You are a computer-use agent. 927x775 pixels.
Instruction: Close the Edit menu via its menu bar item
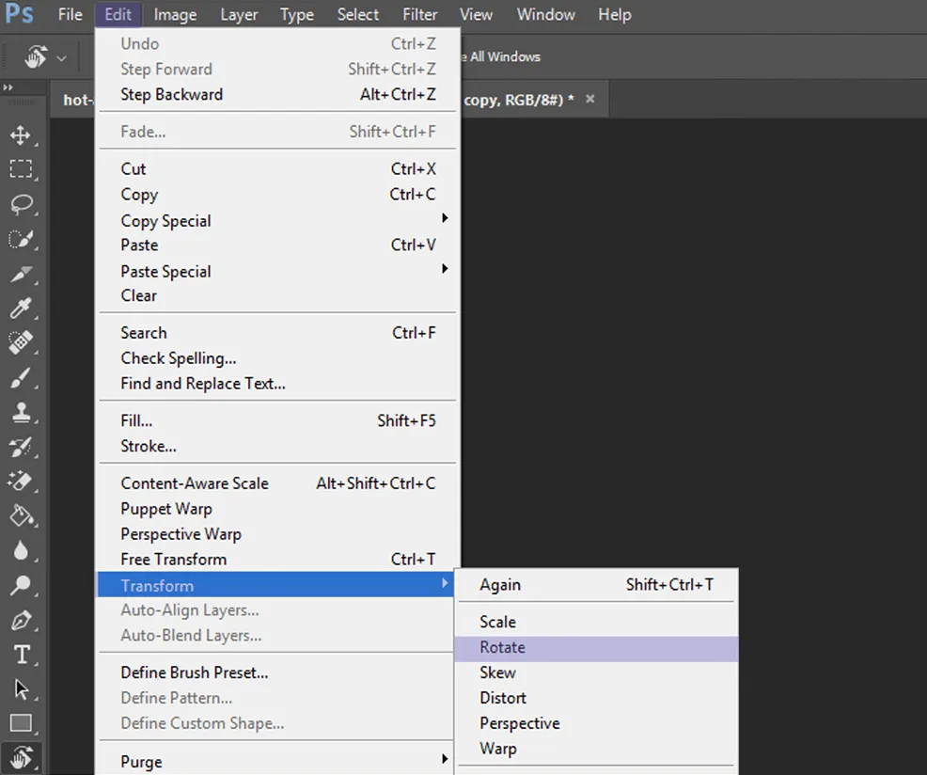(118, 14)
